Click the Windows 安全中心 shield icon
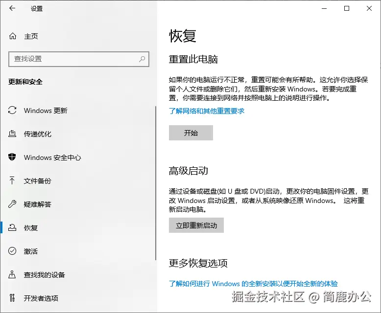The height and width of the screenshot is (313, 381). 12,157
